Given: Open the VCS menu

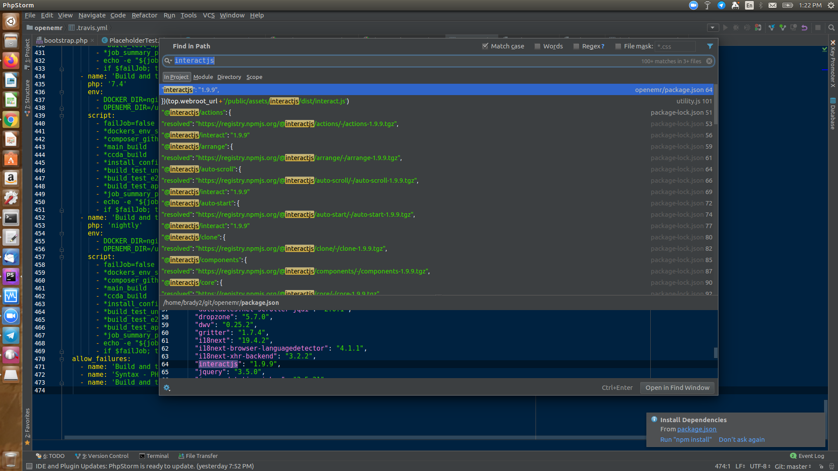Looking at the screenshot, I should tap(209, 15).
